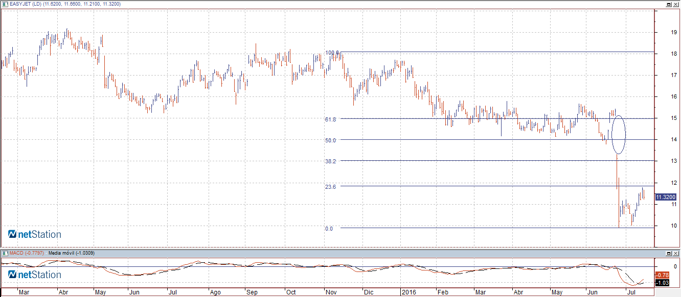Click the 2016 year marker on time axis
This screenshot has height=297, width=681.
[x=408, y=293]
